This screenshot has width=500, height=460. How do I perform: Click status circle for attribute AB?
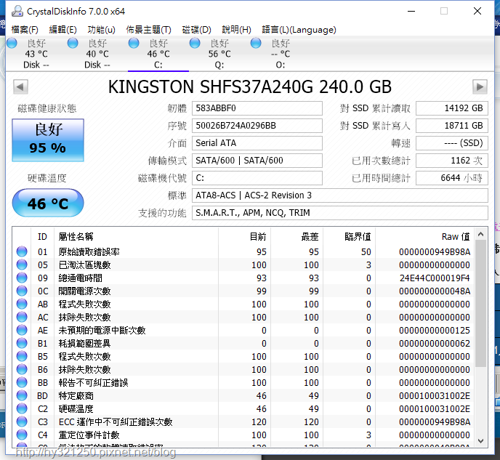(22, 304)
